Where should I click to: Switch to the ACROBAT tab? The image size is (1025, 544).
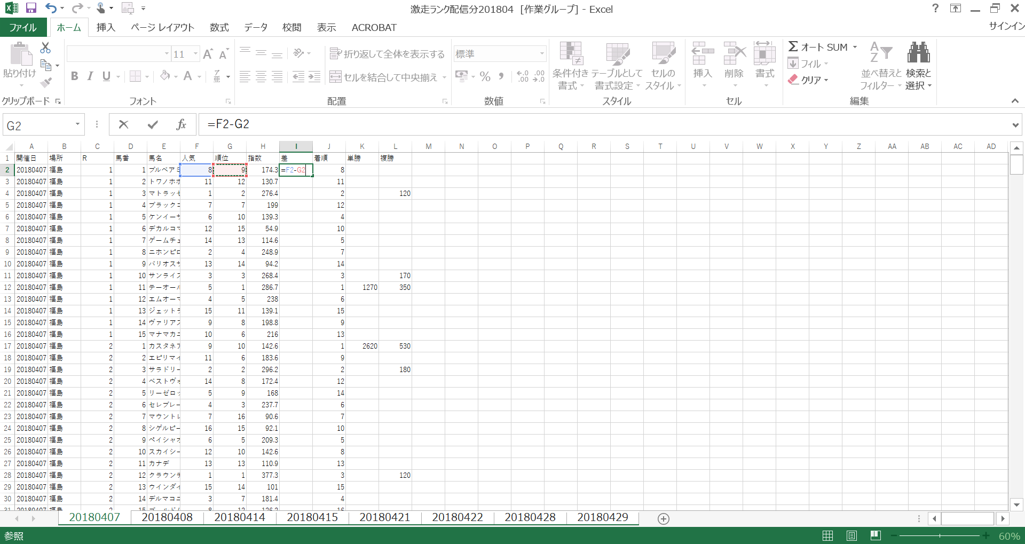pos(374,27)
